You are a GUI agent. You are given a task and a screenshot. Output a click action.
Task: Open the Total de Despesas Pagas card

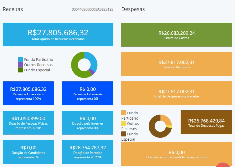tap(206, 122)
